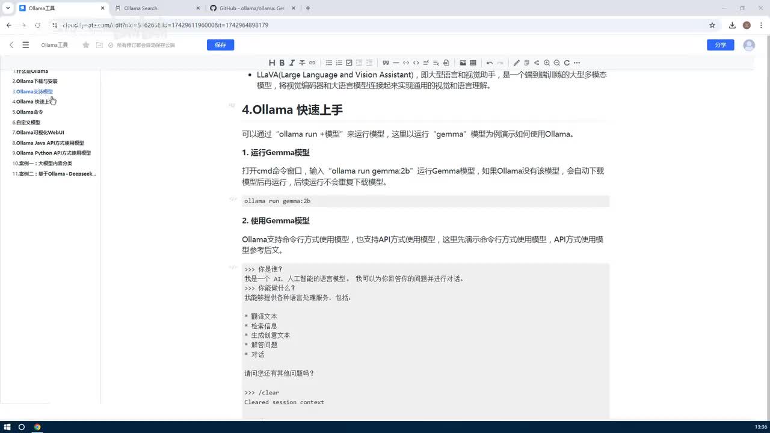Viewport: 770px width, 433px height.
Task: Click the 分享 share button
Action: point(720,45)
